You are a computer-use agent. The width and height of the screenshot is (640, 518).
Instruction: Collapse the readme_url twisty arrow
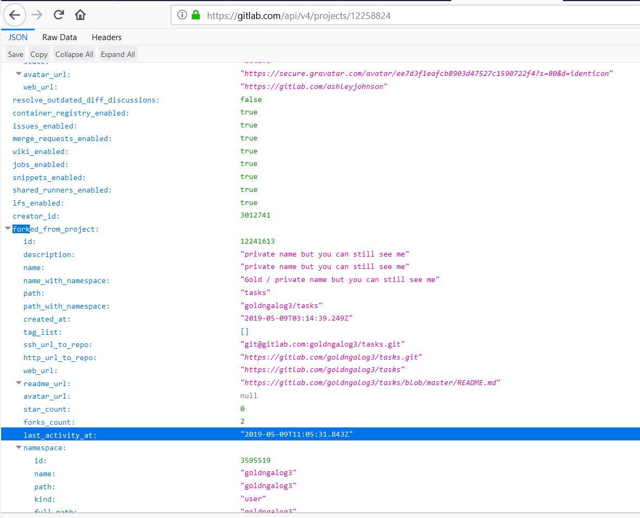point(18,383)
